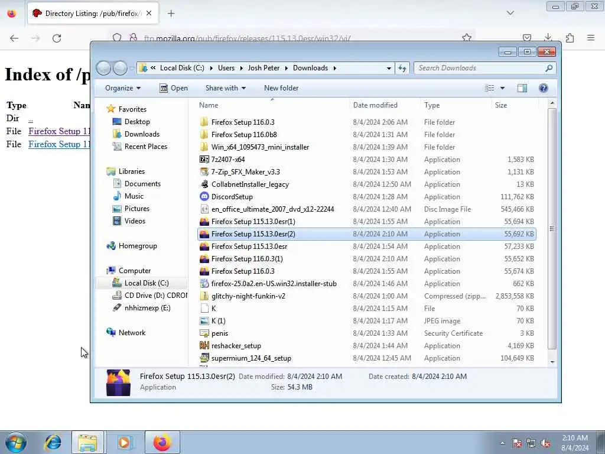
Task: Open Downloads in the navigation pane
Action: (x=136, y=134)
